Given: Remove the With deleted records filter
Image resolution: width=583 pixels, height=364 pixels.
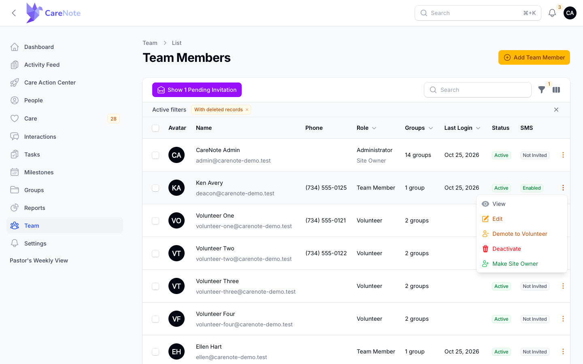Looking at the screenshot, I should (247, 110).
